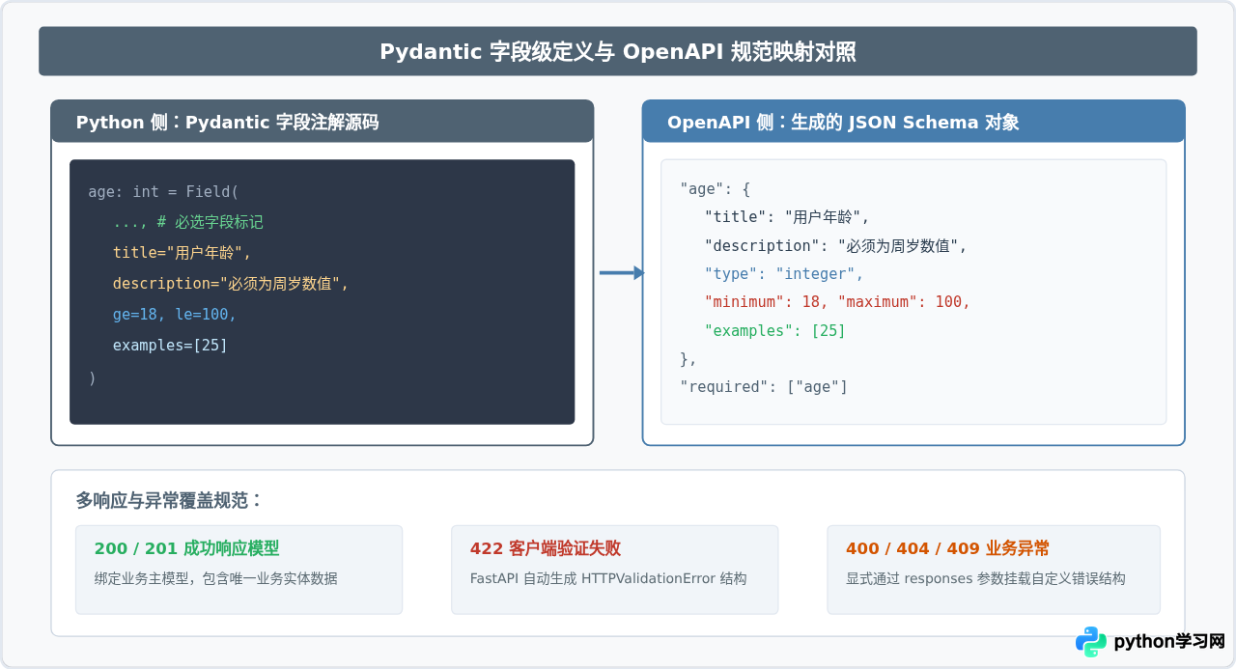Click the 'examples=[25]' code line
The width and height of the screenshot is (1236, 669).
click(170, 346)
